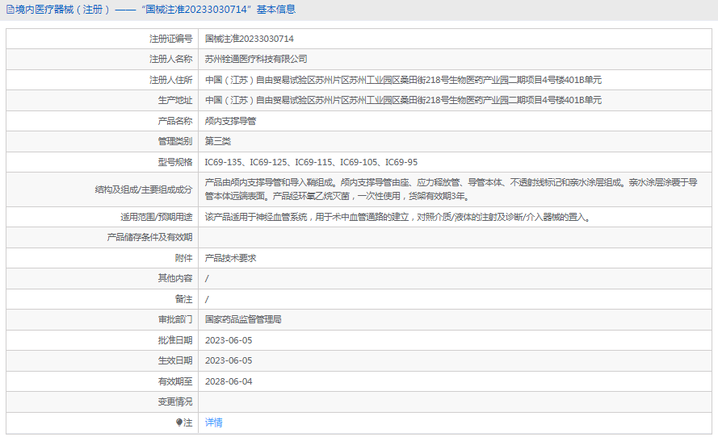This screenshot has width=718, height=441.
Task: Click the document icon before 境内医疗器械 title
Action: [10, 10]
